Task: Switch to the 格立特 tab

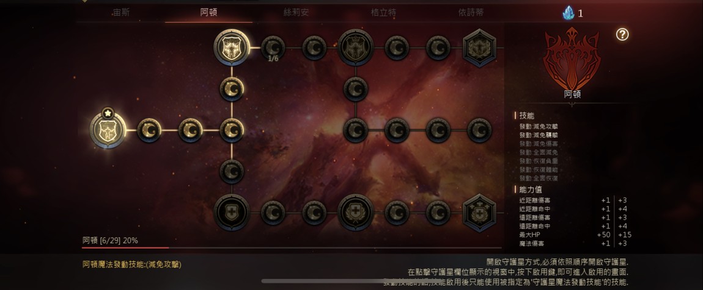Action: pyautogui.click(x=383, y=13)
